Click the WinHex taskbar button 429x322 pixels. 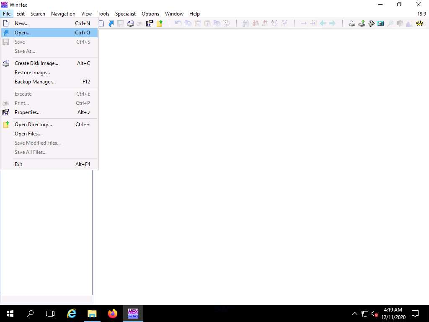point(133,314)
